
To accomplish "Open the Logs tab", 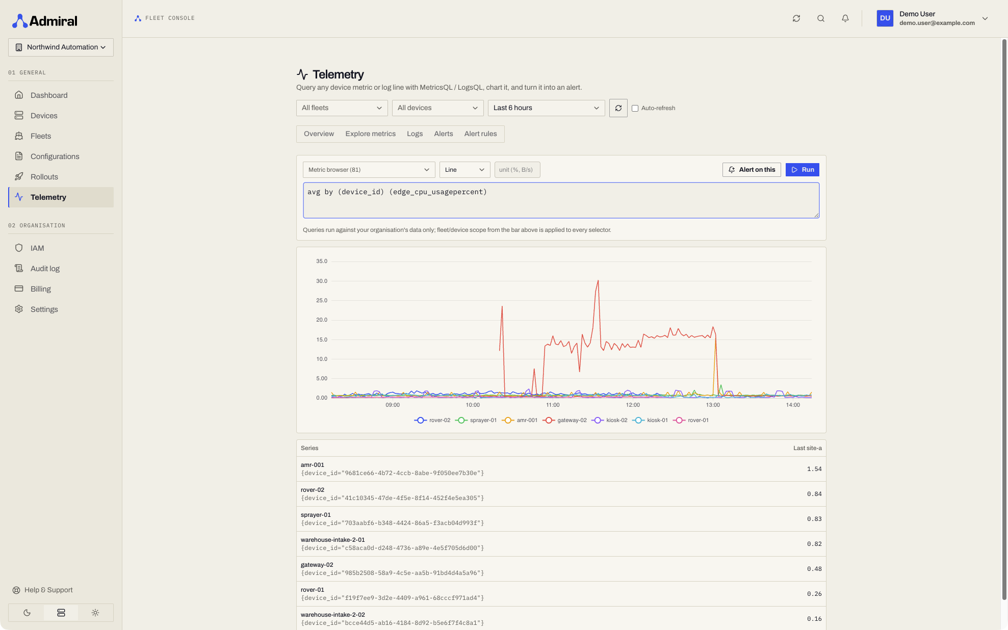I will [415, 134].
